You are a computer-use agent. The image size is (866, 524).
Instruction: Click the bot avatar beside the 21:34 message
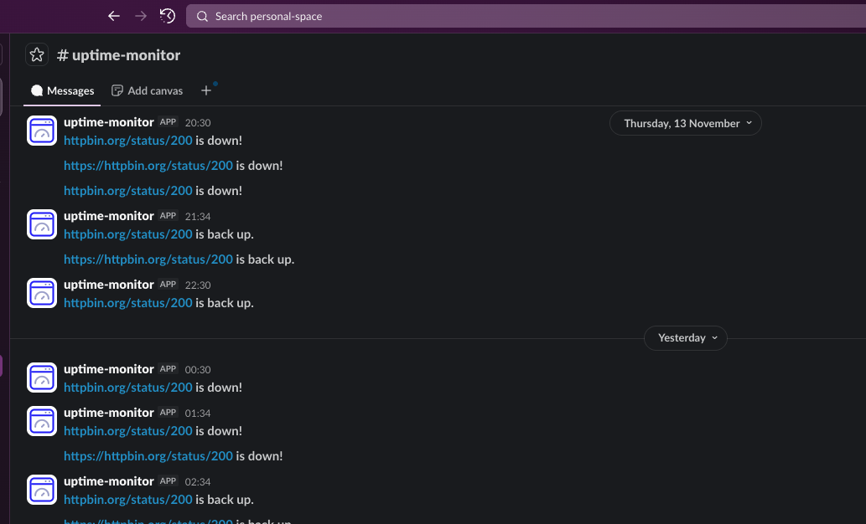tap(42, 224)
